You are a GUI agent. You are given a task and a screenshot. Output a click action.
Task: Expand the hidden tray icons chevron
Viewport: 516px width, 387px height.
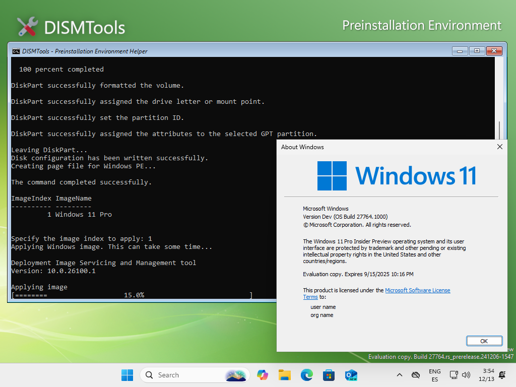400,375
